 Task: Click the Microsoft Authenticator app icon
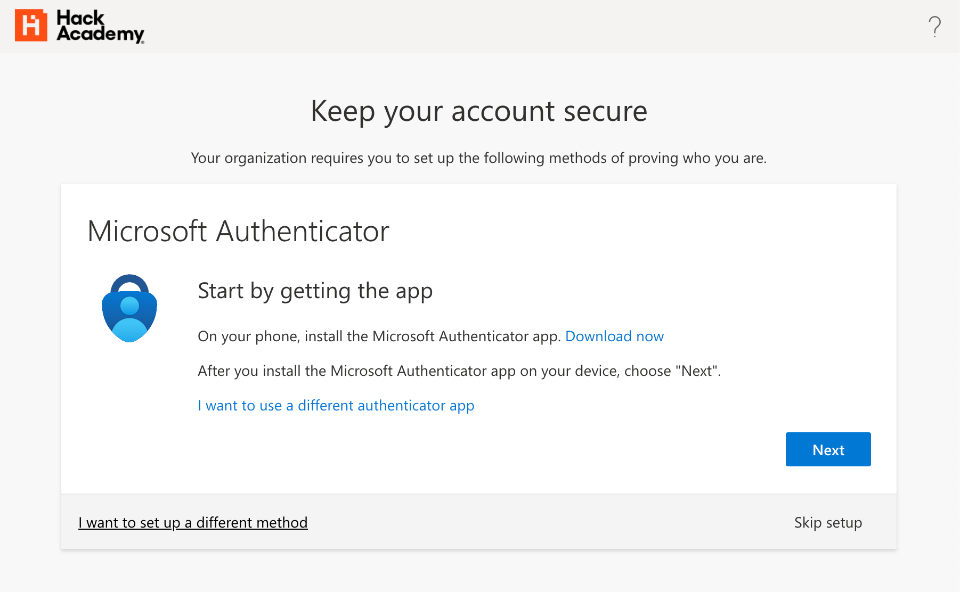pyautogui.click(x=129, y=308)
